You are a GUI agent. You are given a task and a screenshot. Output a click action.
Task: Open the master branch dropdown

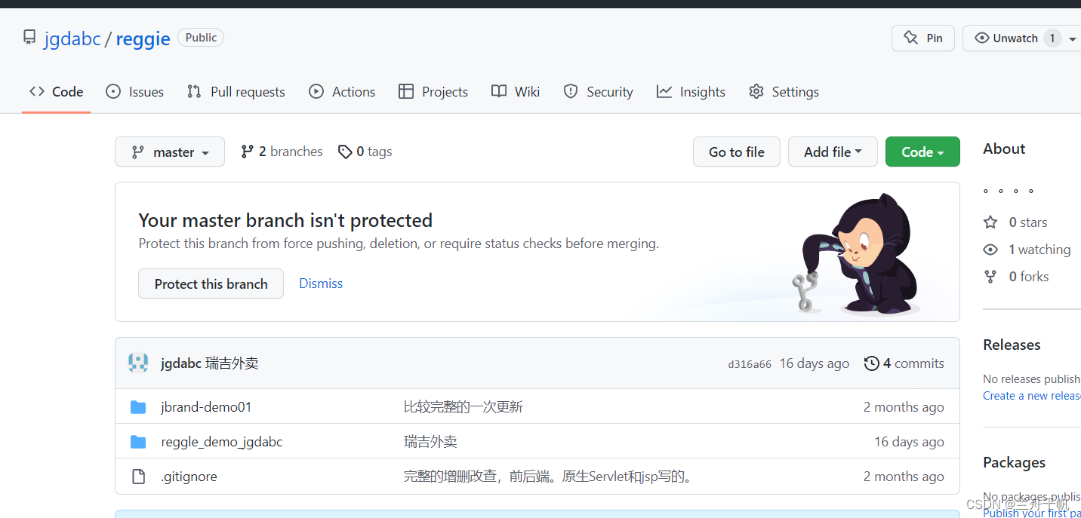170,152
